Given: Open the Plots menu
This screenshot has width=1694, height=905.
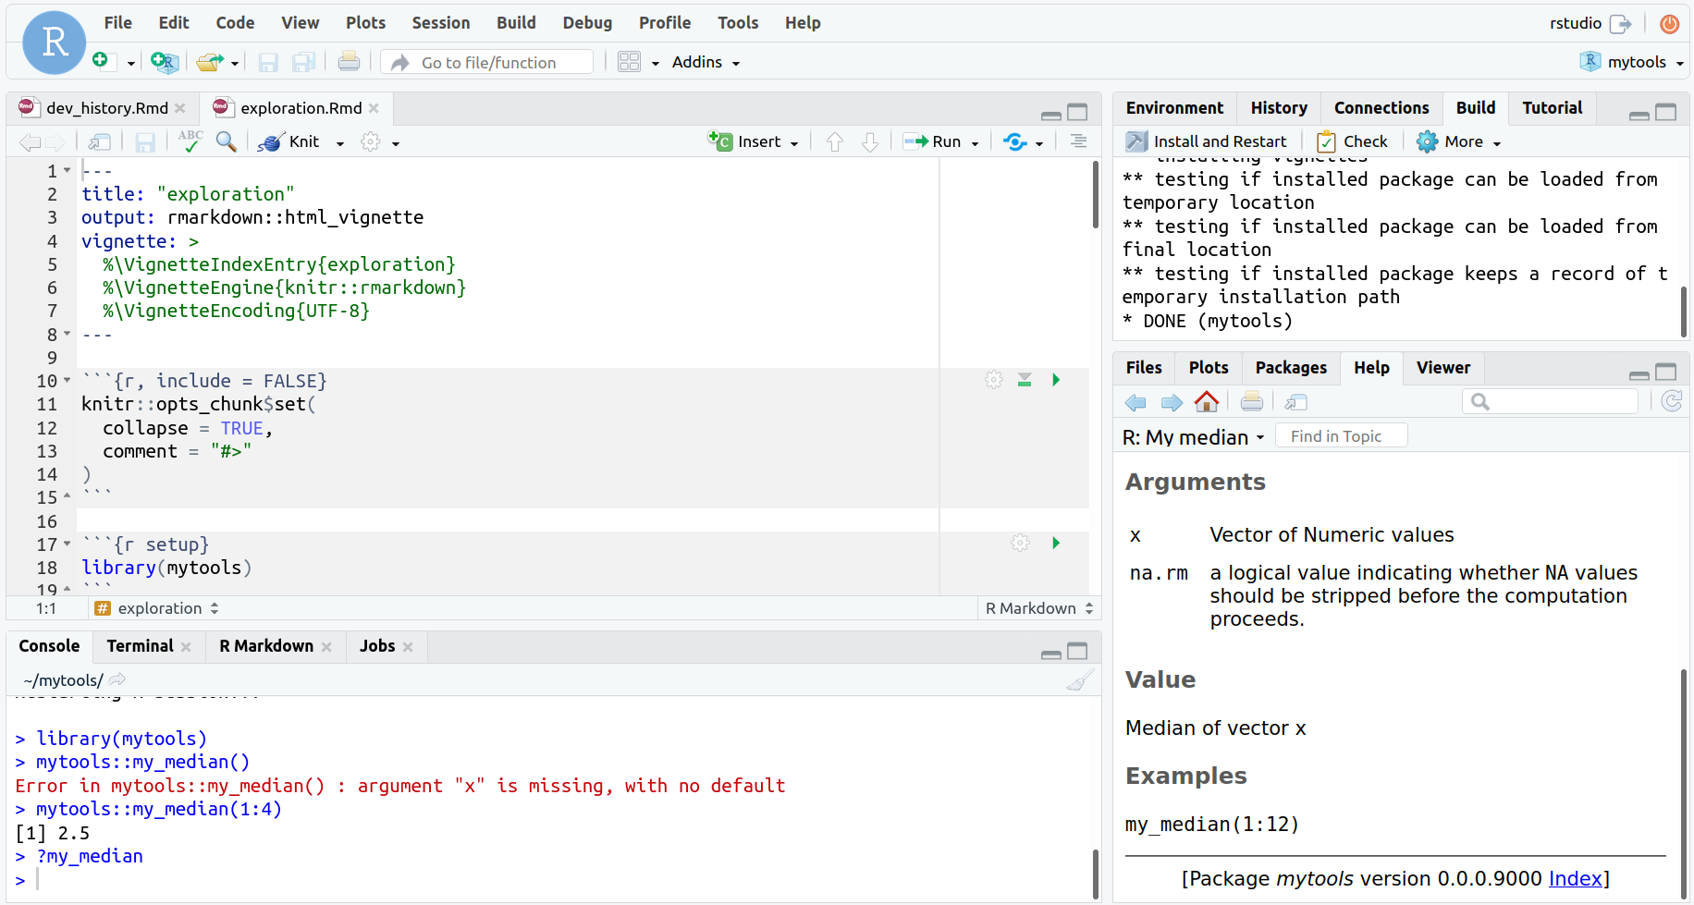Looking at the screenshot, I should coord(366,23).
